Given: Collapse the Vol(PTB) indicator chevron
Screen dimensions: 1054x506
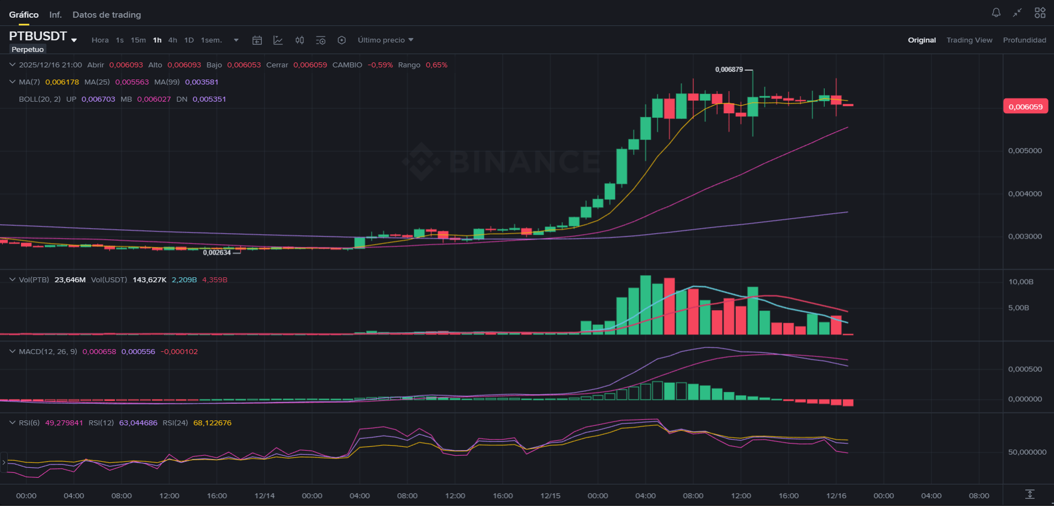Looking at the screenshot, I should [12, 280].
